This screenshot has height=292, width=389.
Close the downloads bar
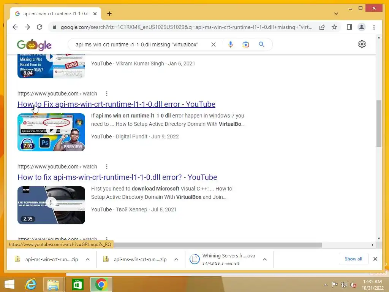(x=375, y=259)
